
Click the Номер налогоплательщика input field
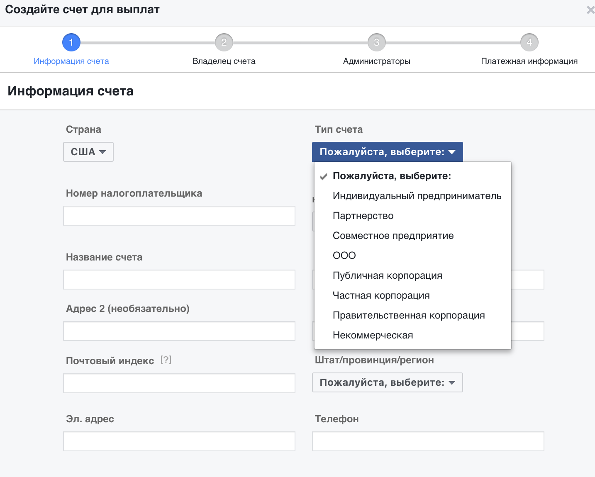click(x=179, y=216)
